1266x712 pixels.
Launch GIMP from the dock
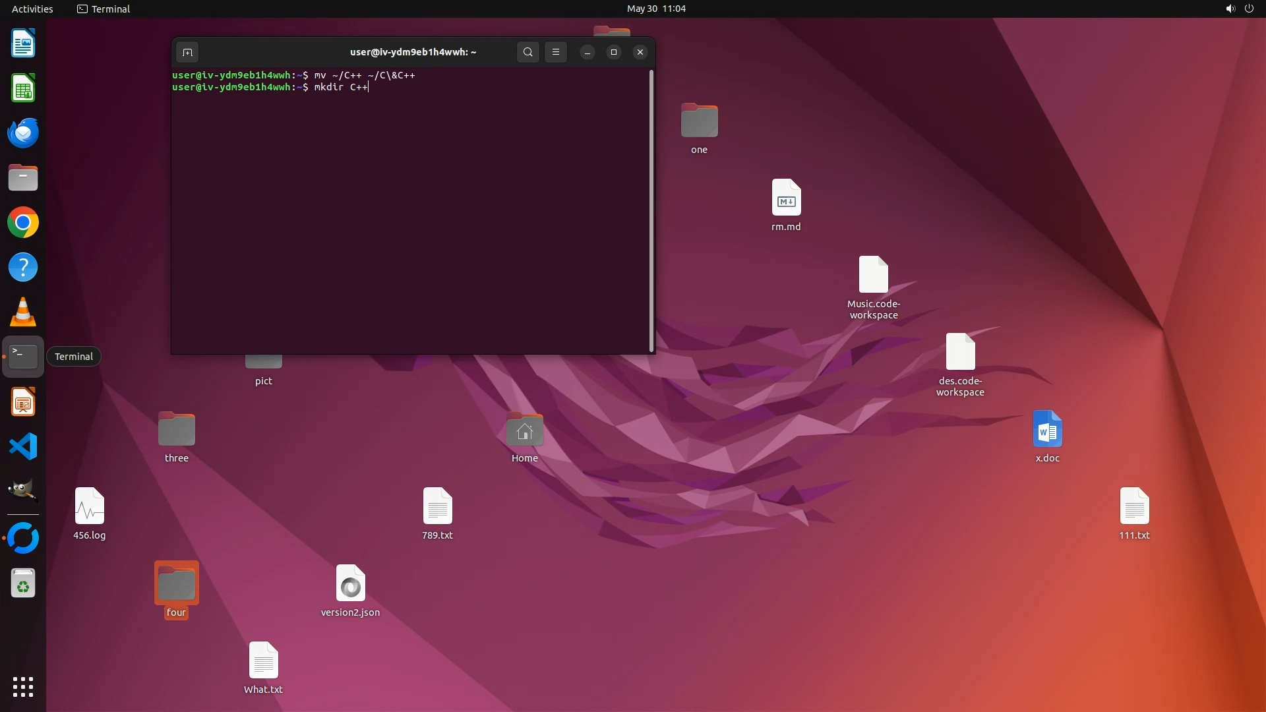click(x=23, y=490)
